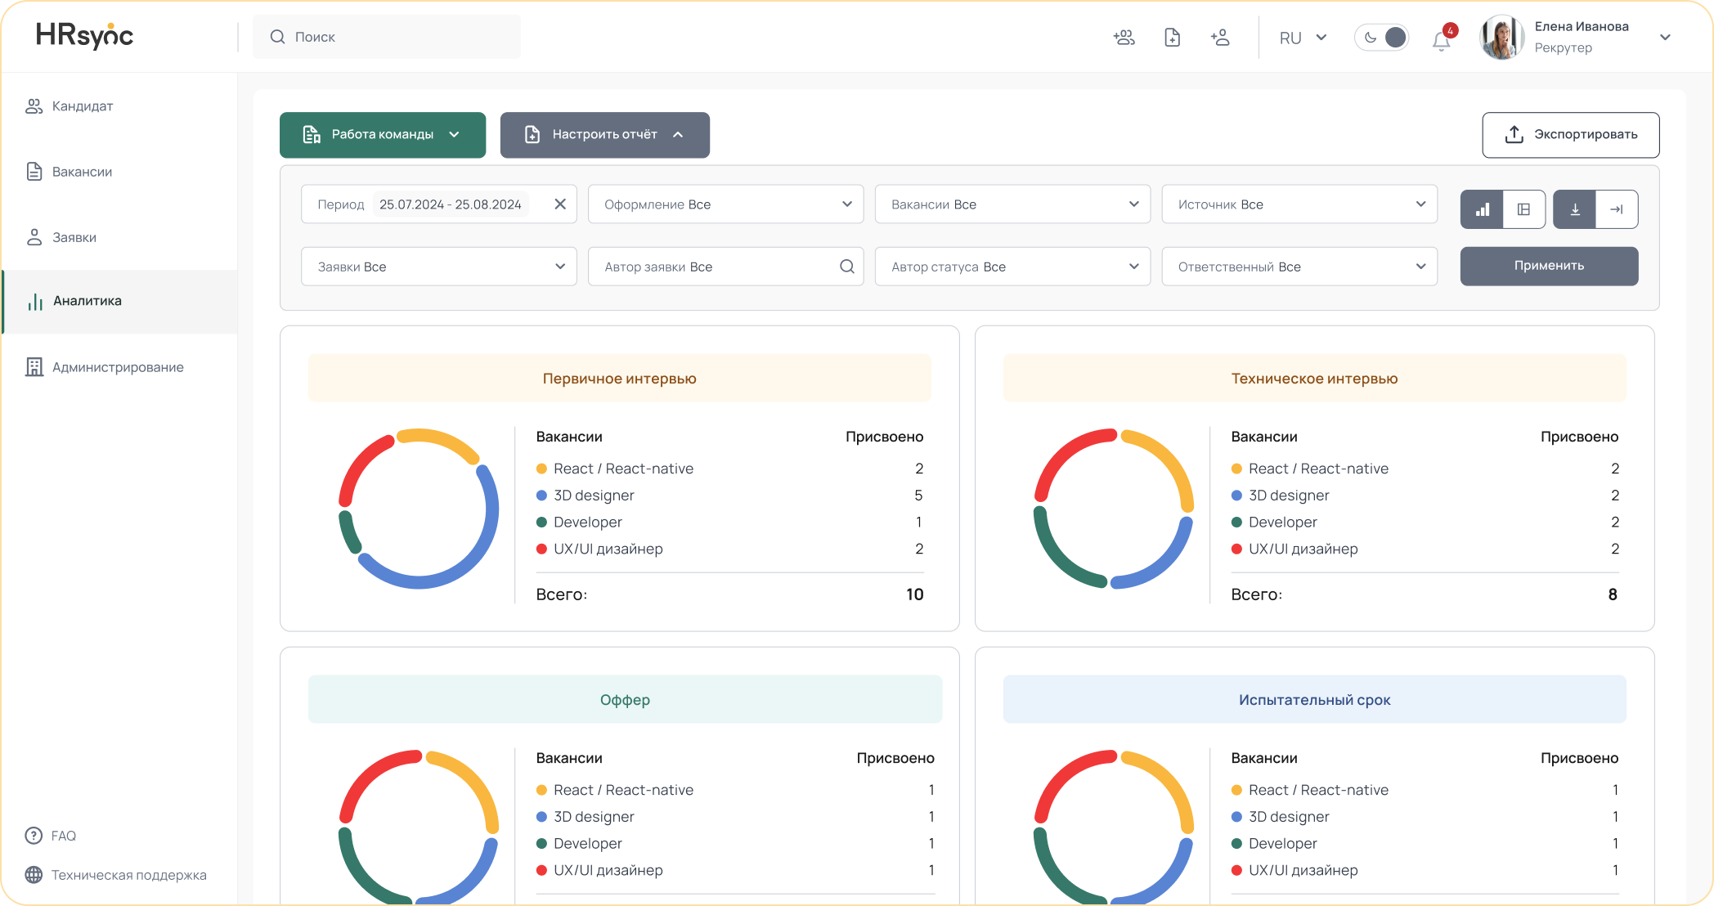Image resolution: width=1714 pixels, height=906 pixels.
Task: Click green Developer dot in Оффер
Action: click(541, 843)
